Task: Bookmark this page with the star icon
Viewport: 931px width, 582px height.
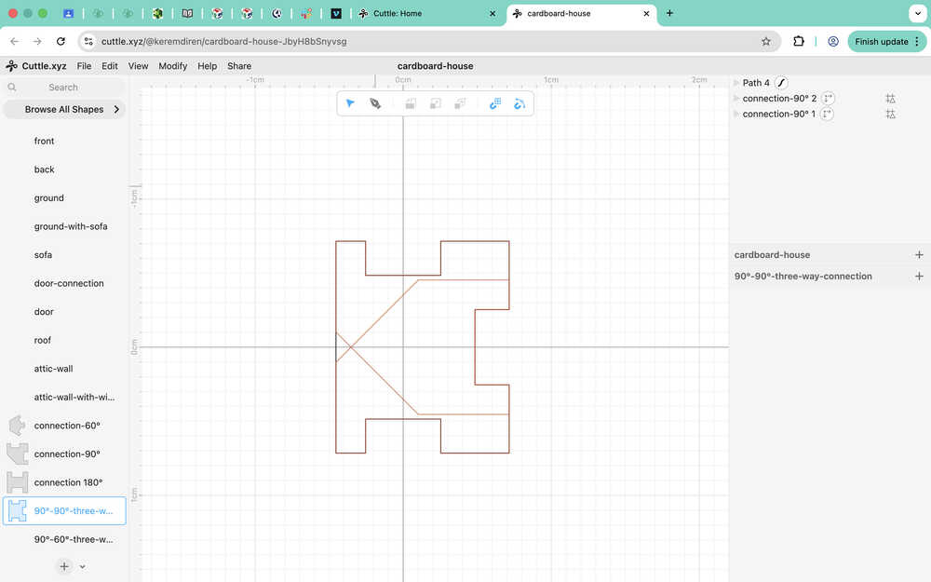Action: click(x=766, y=42)
